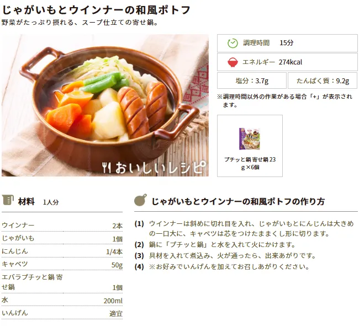Viewport: 359px width, 327px height.
Task: Select the 水 200ml ingredient row
Action: [62, 300]
